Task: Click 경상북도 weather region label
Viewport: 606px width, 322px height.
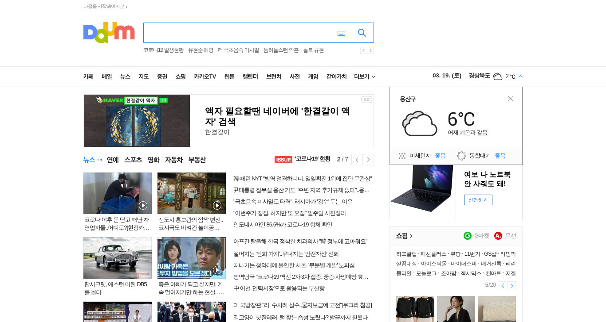Action: click(x=479, y=76)
